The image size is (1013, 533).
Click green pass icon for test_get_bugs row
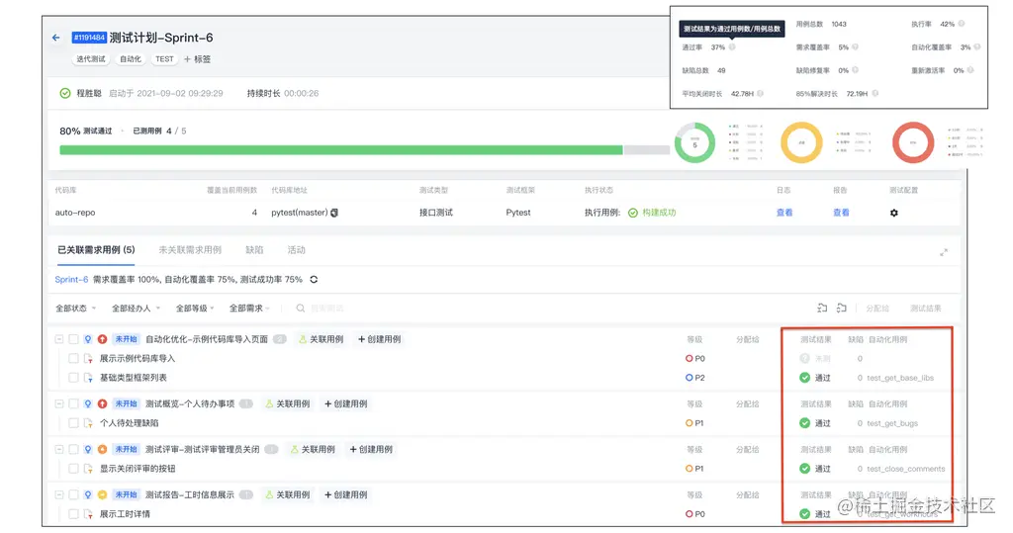(804, 423)
